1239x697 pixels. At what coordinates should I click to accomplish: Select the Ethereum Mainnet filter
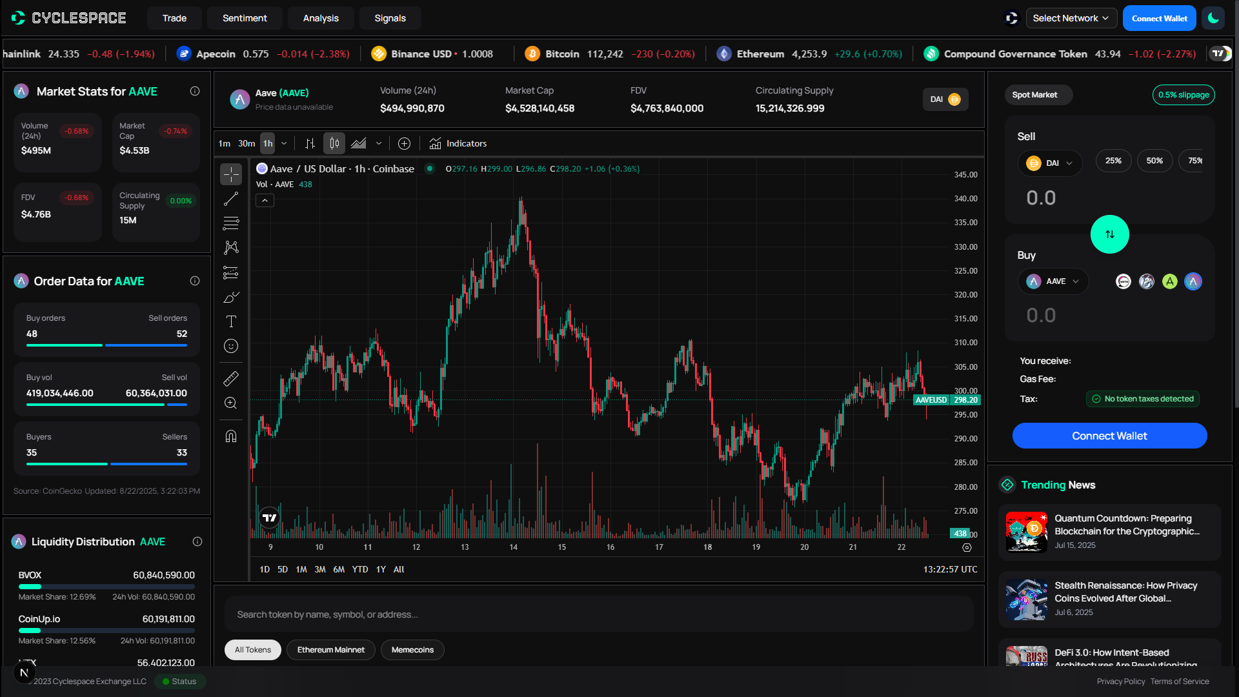pyautogui.click(x=330, y=650)
